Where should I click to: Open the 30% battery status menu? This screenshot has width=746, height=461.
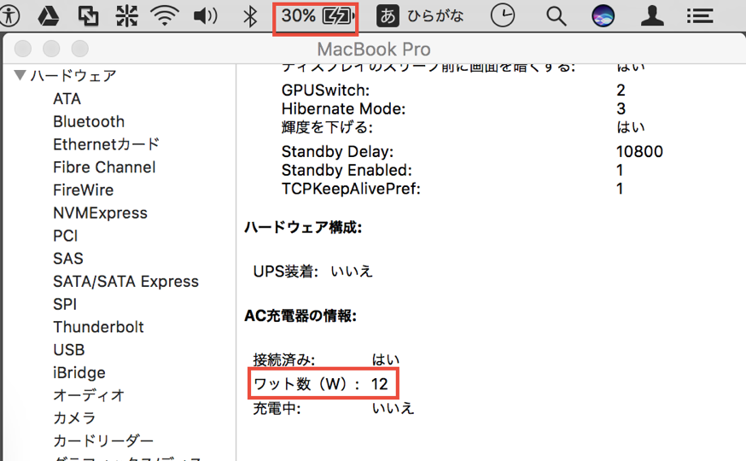click(x=317, y=15)
